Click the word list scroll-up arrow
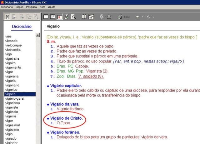The width and height of the screenshot is (200, 144). click(38, 35)
